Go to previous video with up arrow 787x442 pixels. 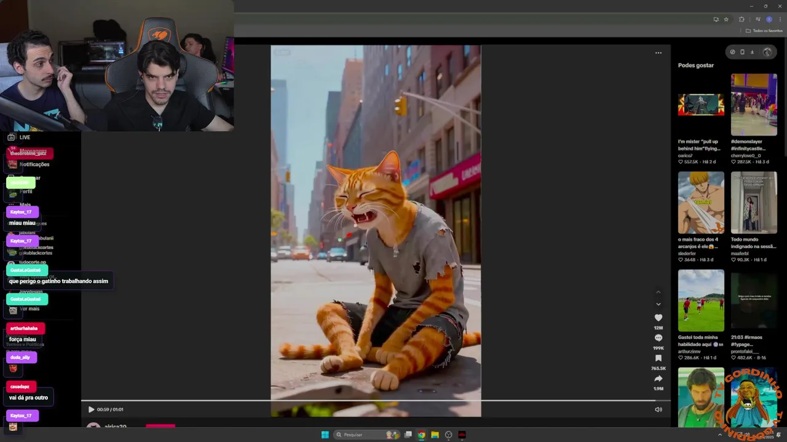[658, 292]
